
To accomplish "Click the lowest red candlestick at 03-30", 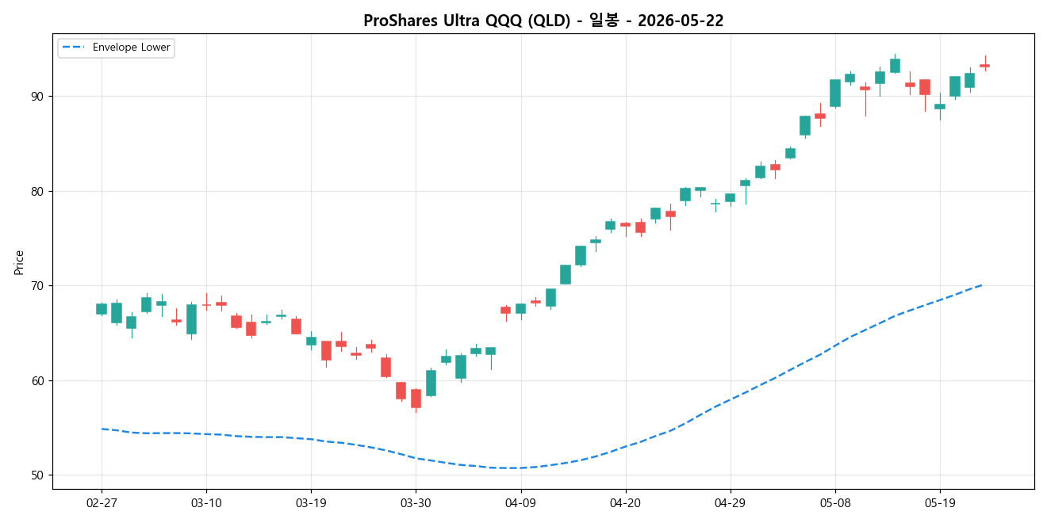I will [416, 399].
